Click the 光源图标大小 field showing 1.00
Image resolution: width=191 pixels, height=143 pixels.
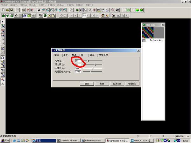pyautogui.click(x=78, y=72)
